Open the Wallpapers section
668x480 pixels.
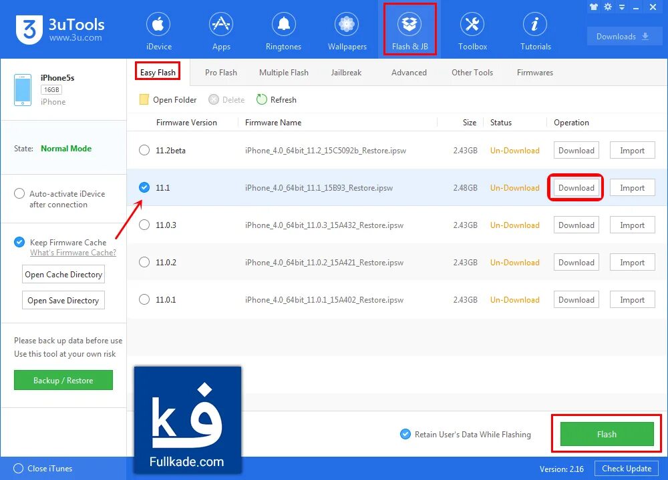(347, 31)
